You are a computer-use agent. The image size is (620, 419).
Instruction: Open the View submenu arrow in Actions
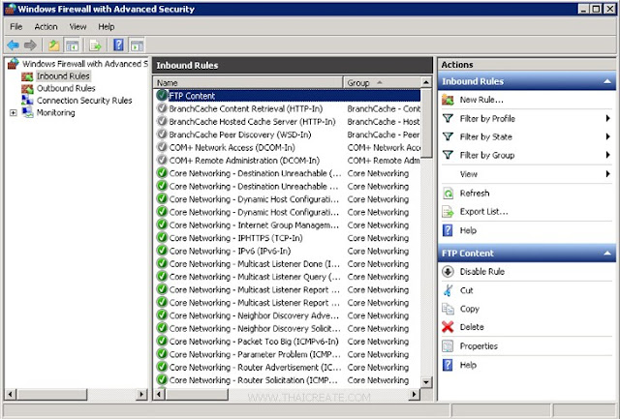click(607, 174)
